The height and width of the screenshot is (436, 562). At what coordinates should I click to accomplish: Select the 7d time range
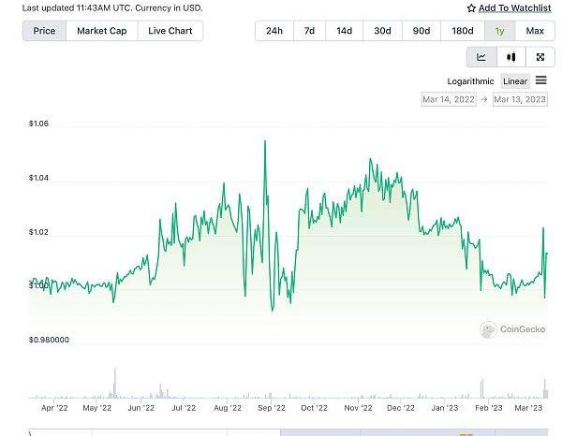(x=309, y=31)
